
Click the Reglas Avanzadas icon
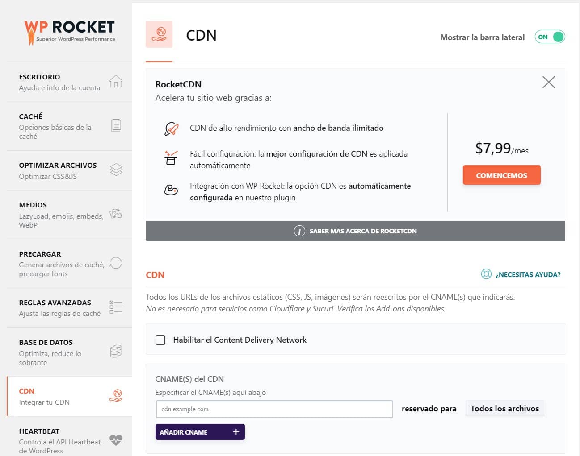pyautogui.click(x=116, y=307)
